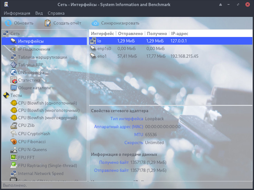Click the enp1s0 interface icon
The image size is (254, 190).
pos(93,48)
